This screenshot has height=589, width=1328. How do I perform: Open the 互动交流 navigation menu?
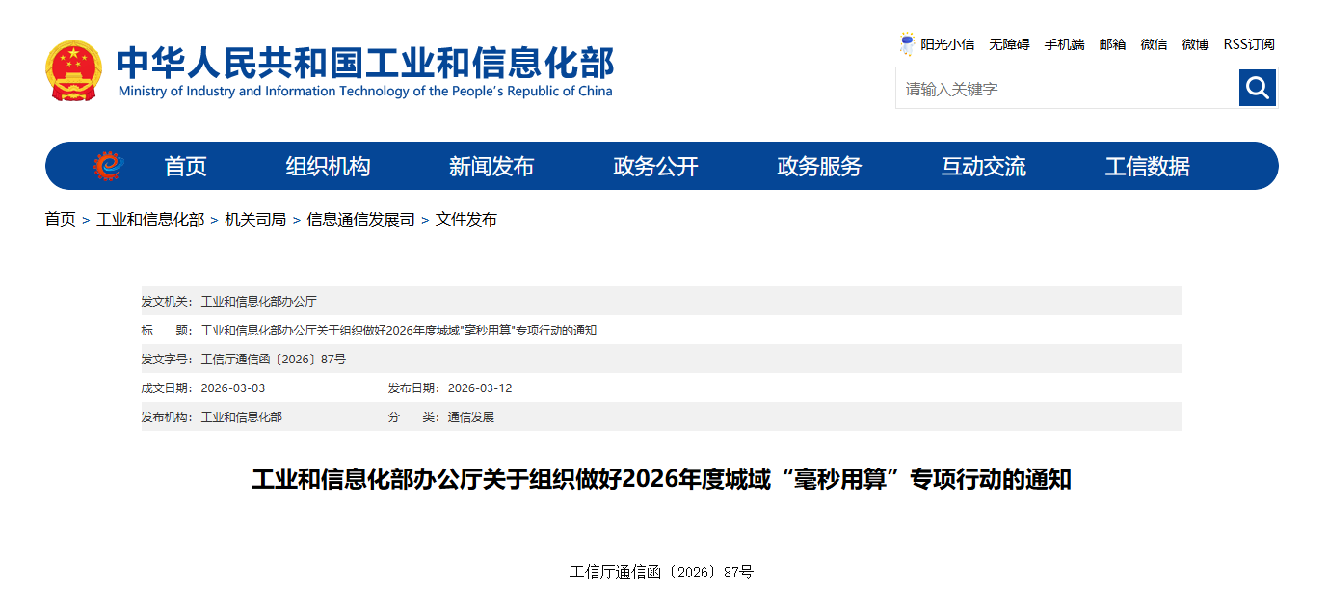pos(983,166)
